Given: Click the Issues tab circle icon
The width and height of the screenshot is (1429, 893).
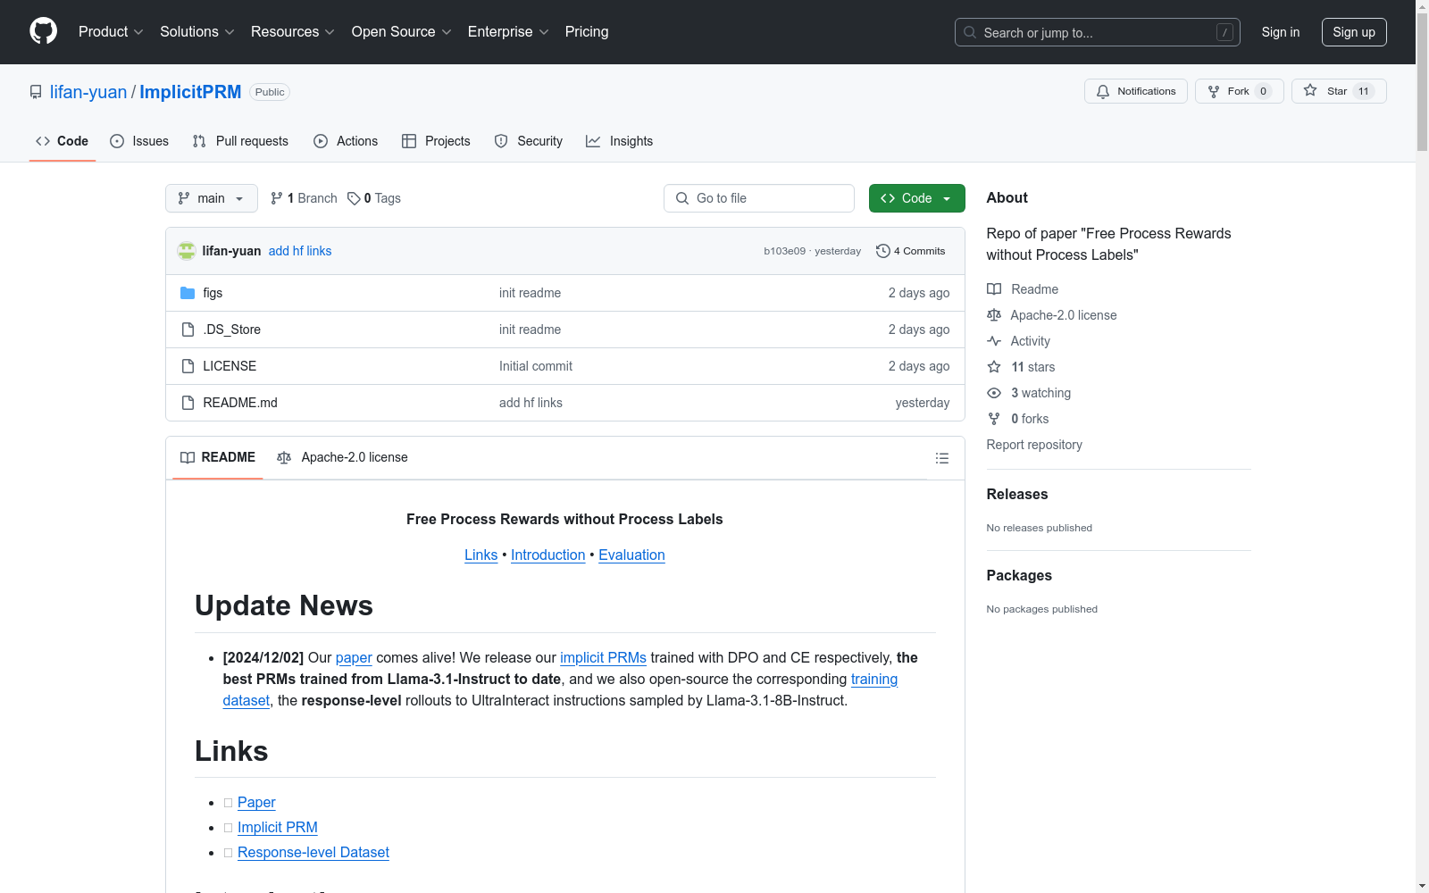Looking at the screenshot, I should (x=117, y=141).
